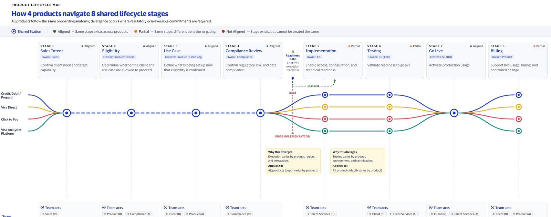Click the green Billing stage node
The image size is (551, 217).
click(519, 131)
